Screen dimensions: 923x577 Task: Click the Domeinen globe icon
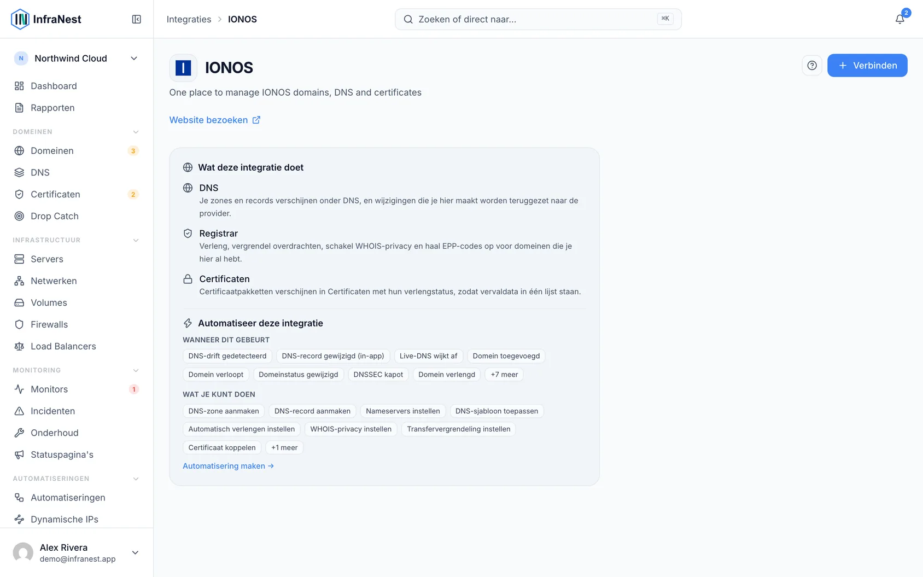click(x=19, y=150)
